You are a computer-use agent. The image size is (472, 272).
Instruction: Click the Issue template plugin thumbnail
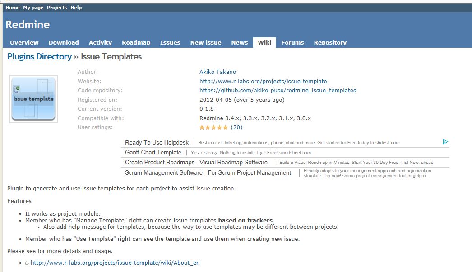33,99
